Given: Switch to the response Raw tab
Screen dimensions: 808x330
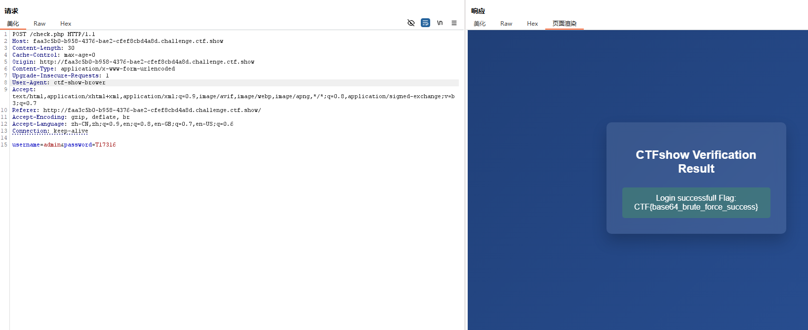Looking at the screenshot, I should pos(506,24).
